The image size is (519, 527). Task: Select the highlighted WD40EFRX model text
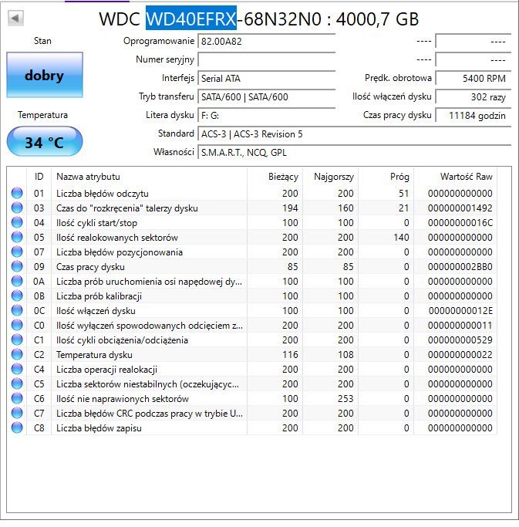click(190, 19)
